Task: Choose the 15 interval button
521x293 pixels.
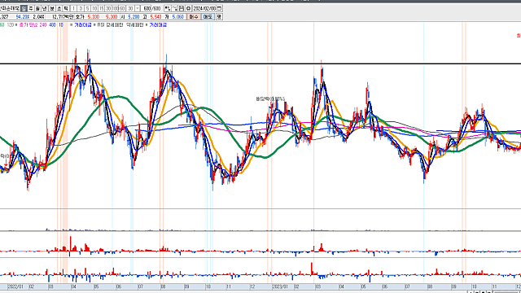Action: (x=101, y=9)
